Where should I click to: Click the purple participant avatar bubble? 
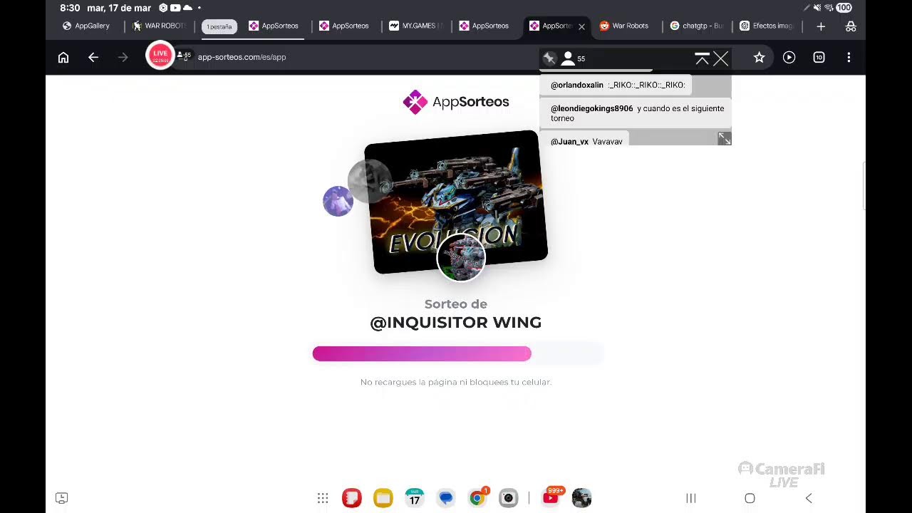338,201
